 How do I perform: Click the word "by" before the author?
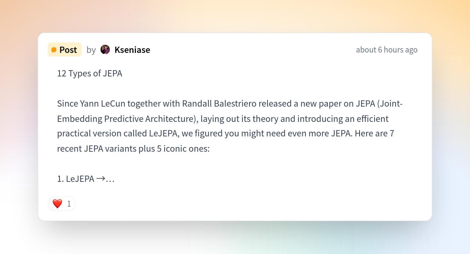click(x=91, y=50)
